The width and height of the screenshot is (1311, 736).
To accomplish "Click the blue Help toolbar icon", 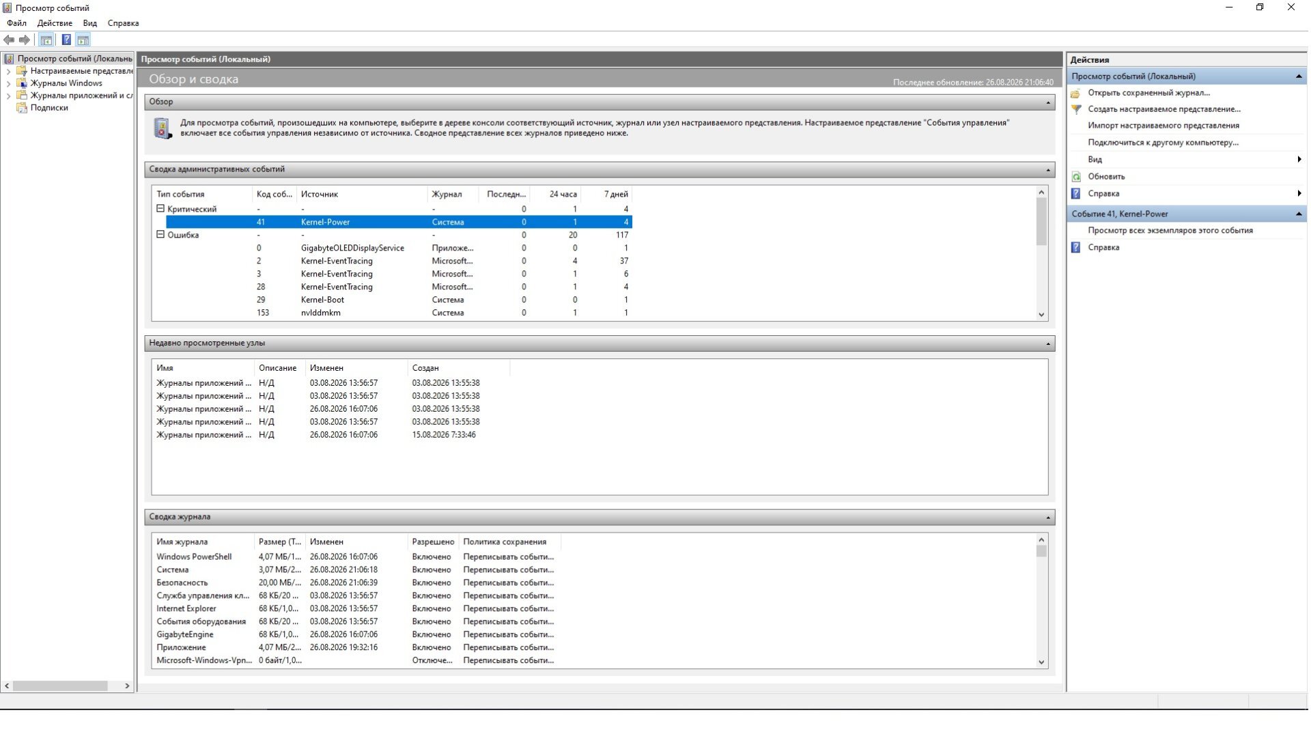I will coord(66,40).
